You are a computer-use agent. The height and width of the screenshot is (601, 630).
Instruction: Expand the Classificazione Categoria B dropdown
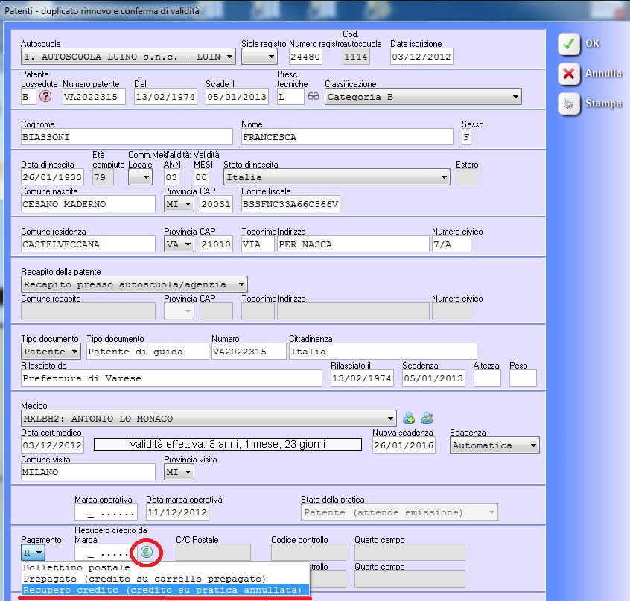click(515, 97)
